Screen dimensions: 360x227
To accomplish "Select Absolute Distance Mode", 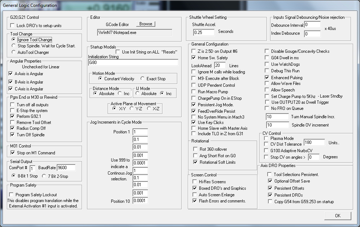I will tap(95, 93).
